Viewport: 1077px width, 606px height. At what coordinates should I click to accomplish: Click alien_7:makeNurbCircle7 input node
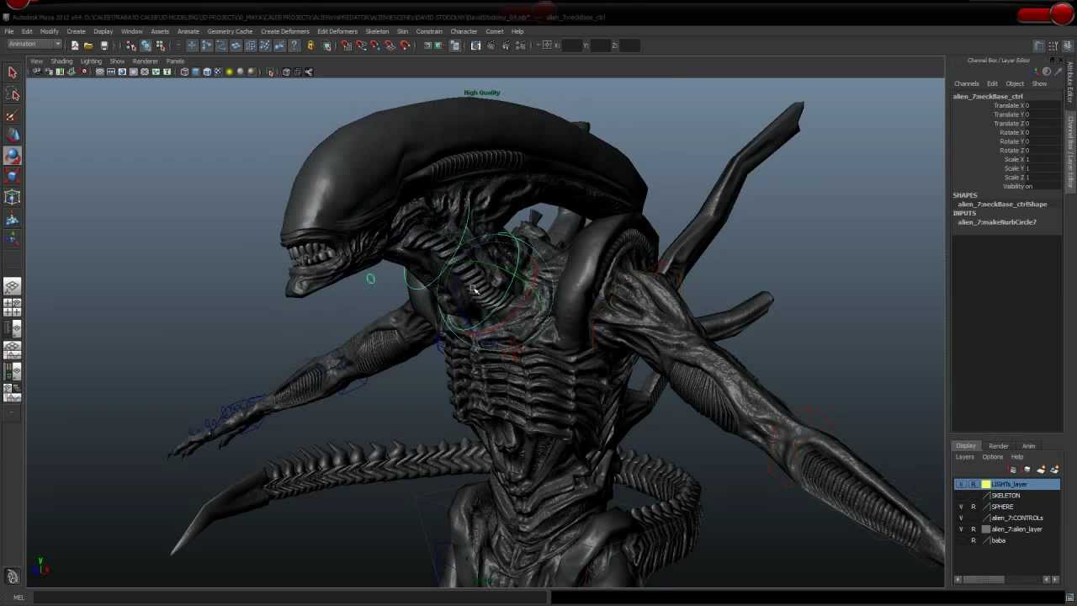coord(997,222)
